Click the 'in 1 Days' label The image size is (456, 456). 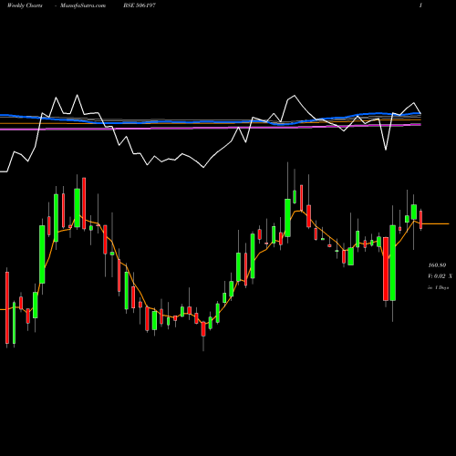pyautogui.click(x=438, y=287)
